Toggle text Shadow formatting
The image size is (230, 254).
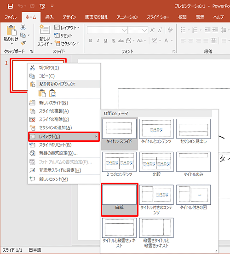click(x=114, y=40)
